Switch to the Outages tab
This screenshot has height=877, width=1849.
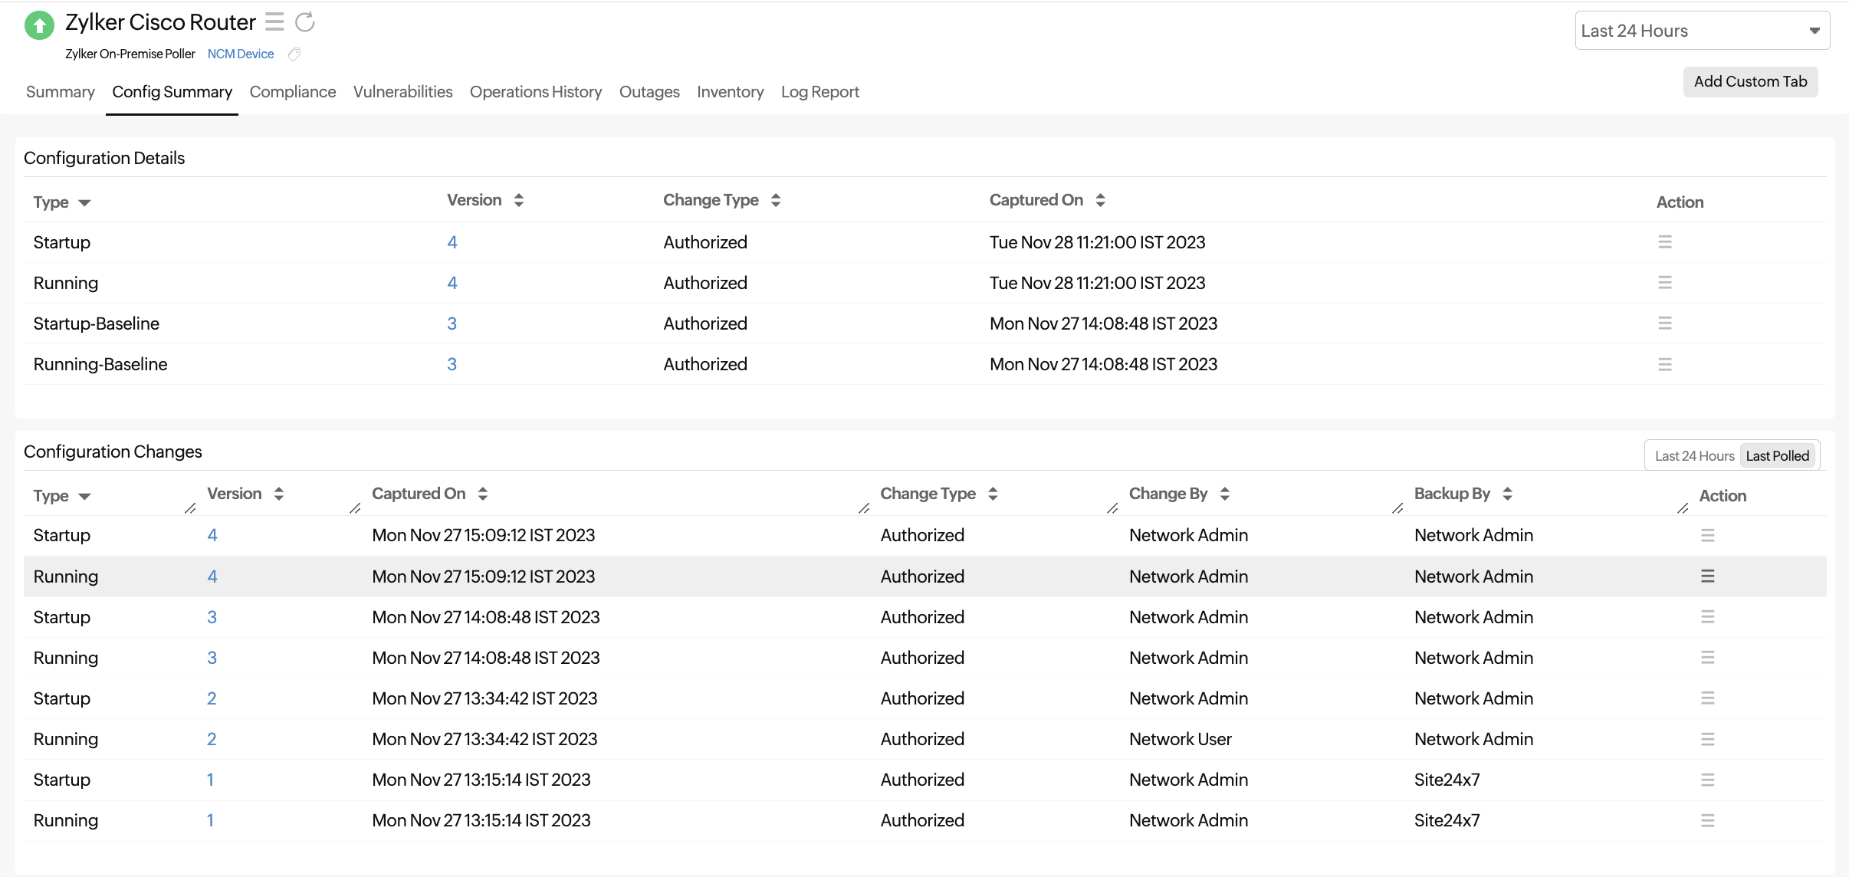pyautogui.click(x=649, y=92)
